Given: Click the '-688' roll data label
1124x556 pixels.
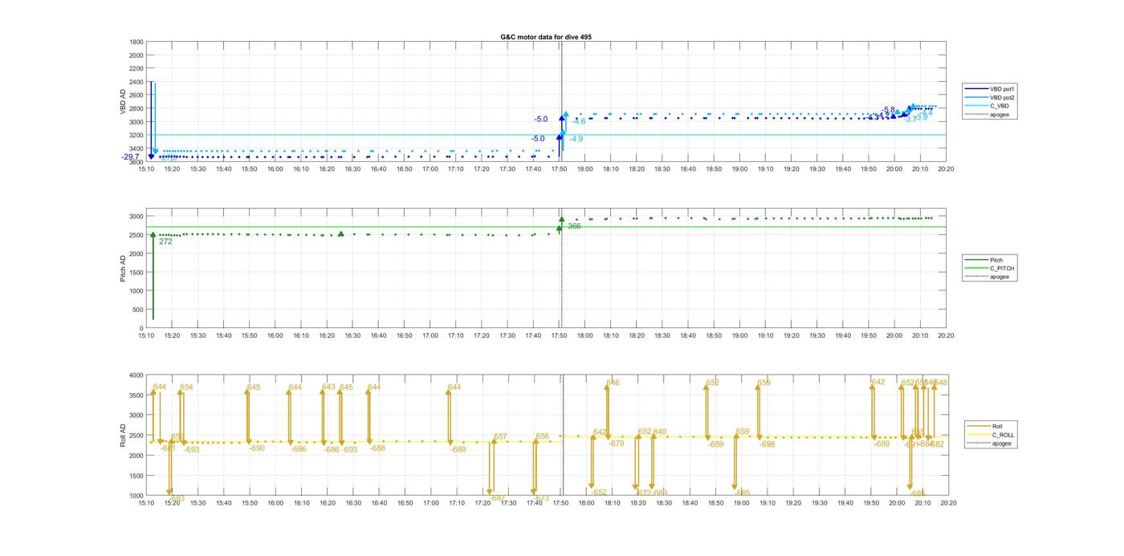Looking at the screenshot, I should pyautogui.click(x=377, y=448).
